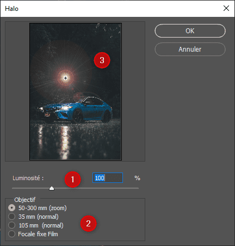Screen dimensions: 235x246
Task: Click the flare center crosshair in preview
Action: (x=65, y=78)
